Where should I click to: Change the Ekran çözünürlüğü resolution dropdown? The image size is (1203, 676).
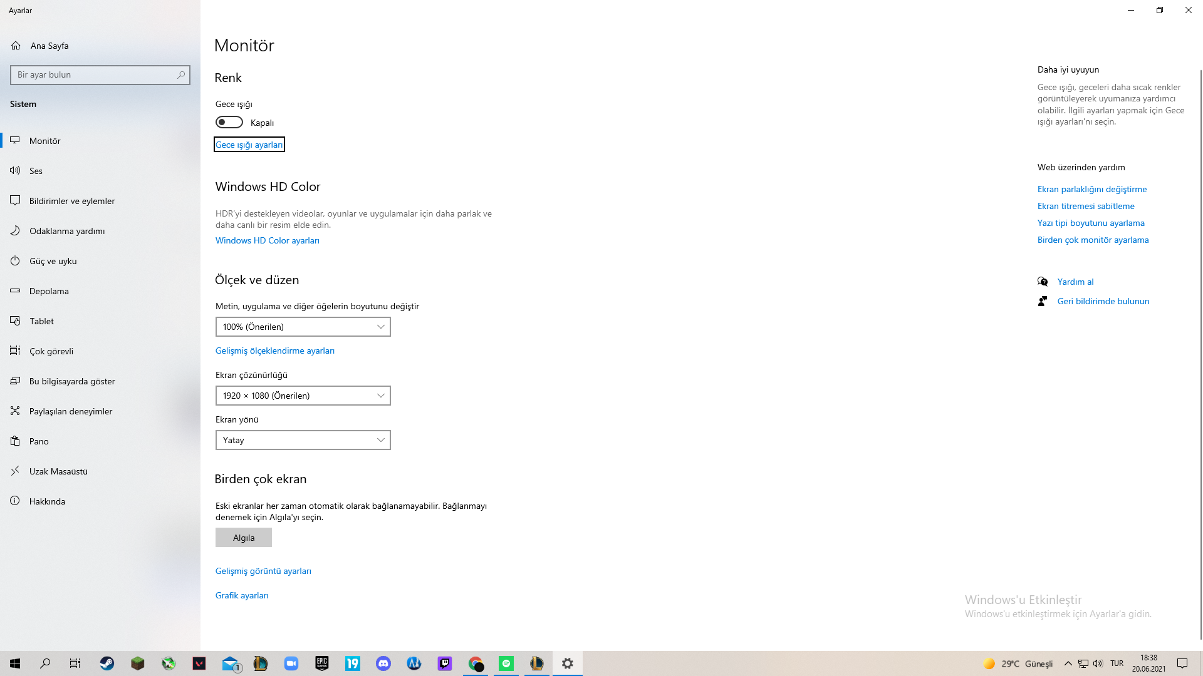[303, 395]
